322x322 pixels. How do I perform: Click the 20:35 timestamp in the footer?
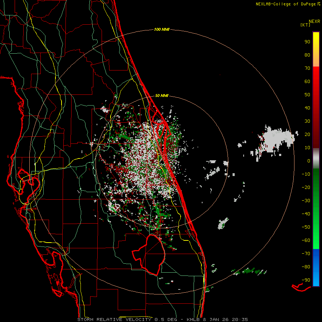tap(240, 319)
